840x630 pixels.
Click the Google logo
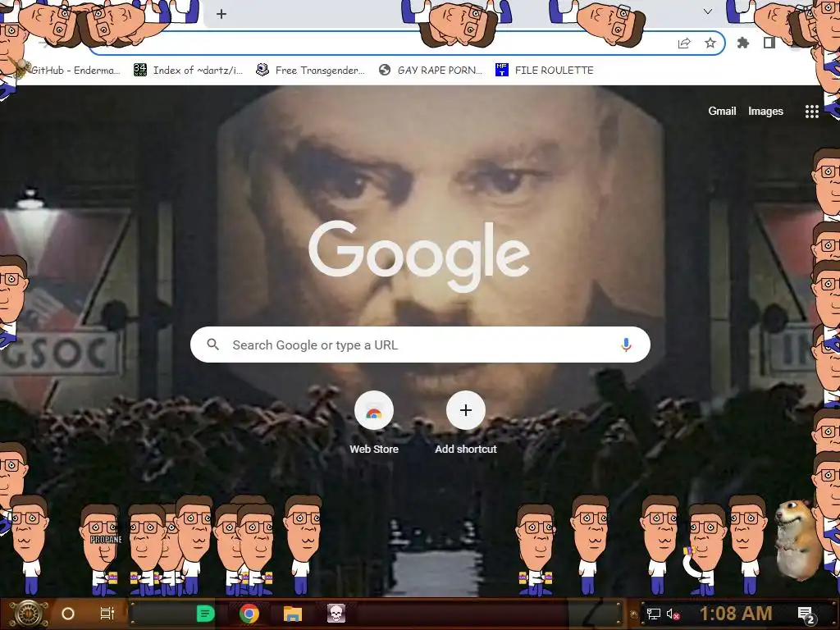click(419, 256)
